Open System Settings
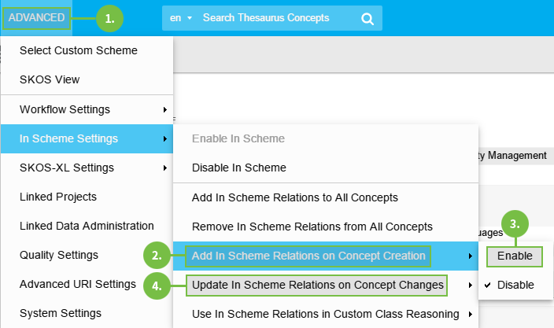This screenshot has height=328, width=554. pos(60,313)
